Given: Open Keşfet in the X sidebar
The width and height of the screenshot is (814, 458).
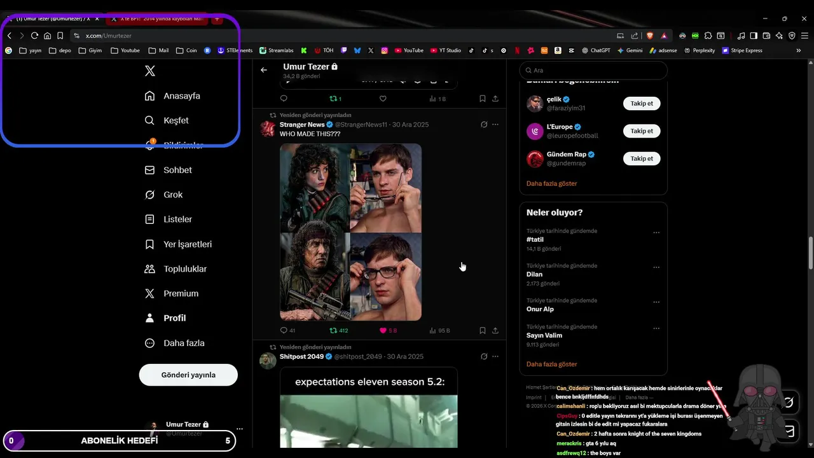Looking at the screenshot, I should [x=167, y=120].
